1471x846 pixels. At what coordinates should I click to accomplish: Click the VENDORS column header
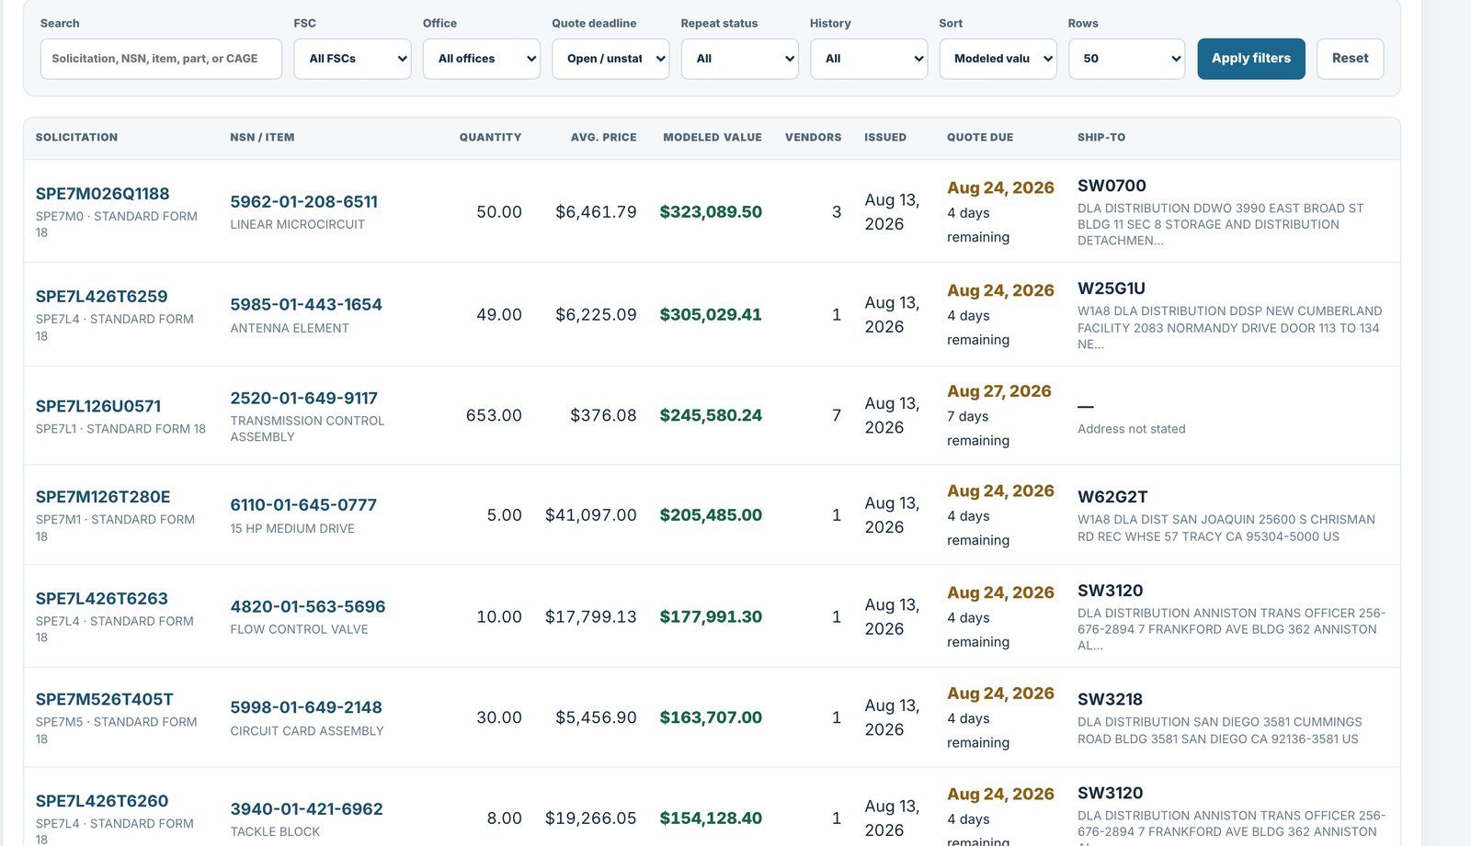tap(813, 138)
